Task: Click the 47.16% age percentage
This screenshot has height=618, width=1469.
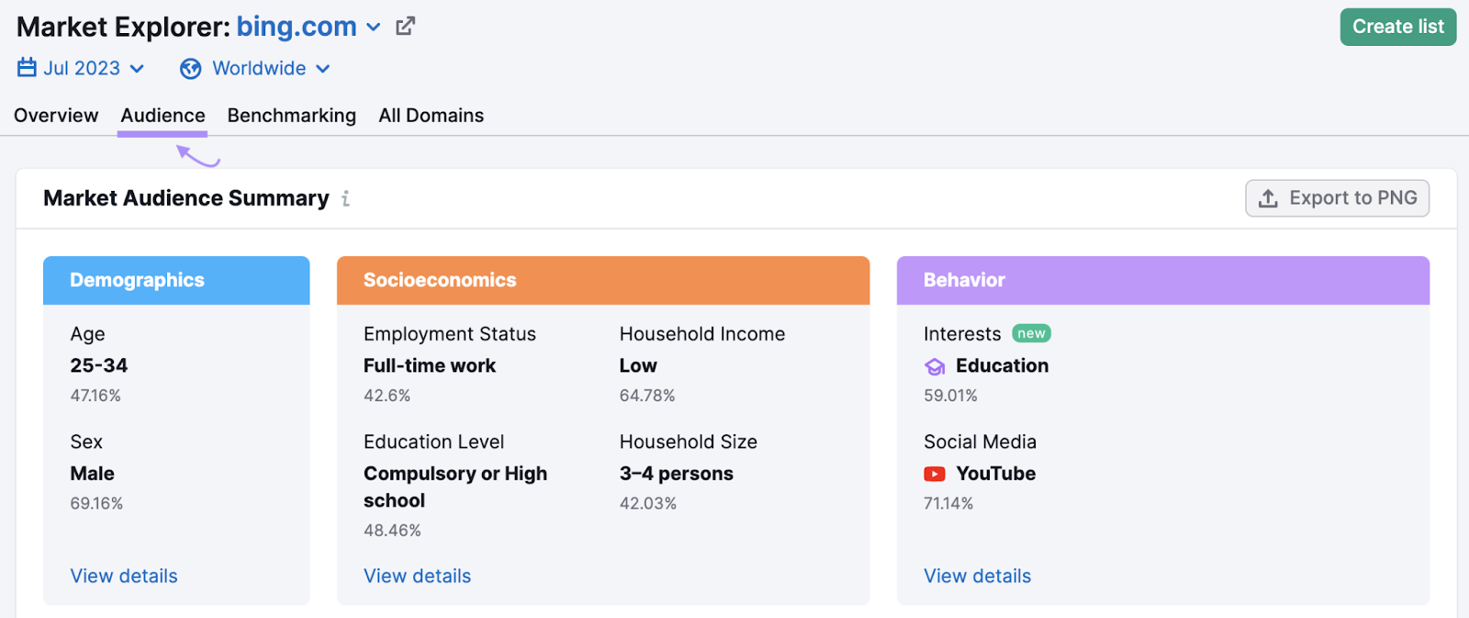Action: click(x=95, y=396)
